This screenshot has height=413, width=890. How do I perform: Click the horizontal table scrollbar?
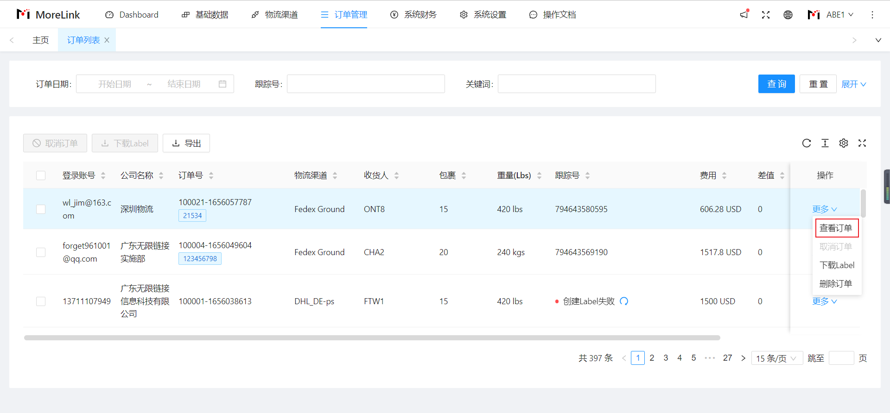(x=372, y=338)
